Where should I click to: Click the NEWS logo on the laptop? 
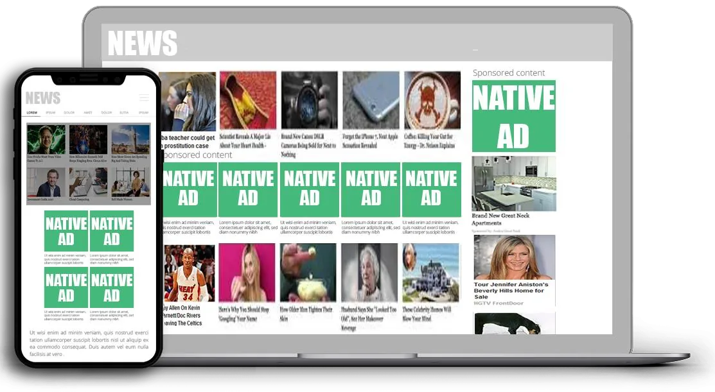pyautogui.click(x=142, y=43)
